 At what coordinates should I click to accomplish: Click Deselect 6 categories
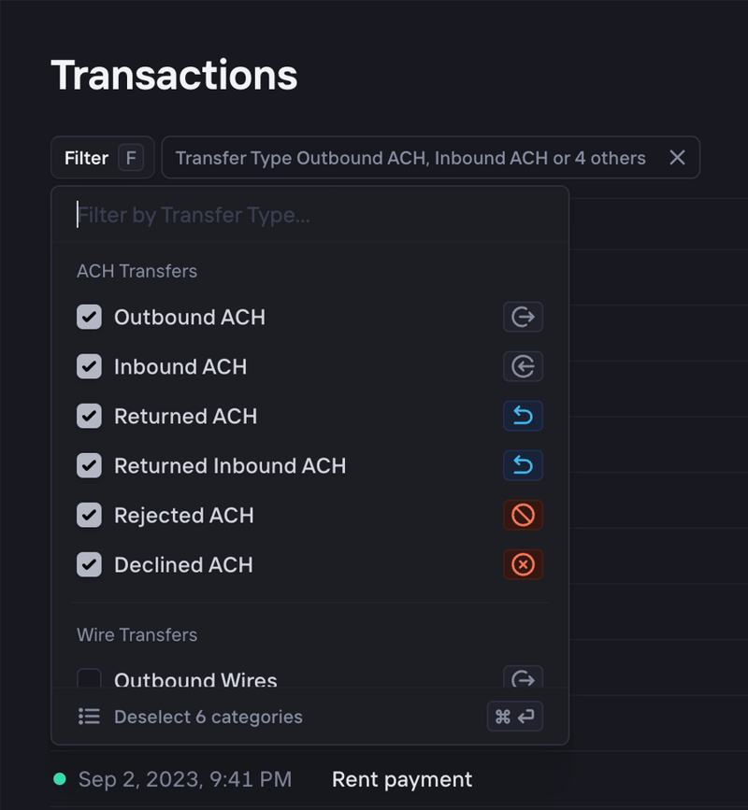pos(208,717)
